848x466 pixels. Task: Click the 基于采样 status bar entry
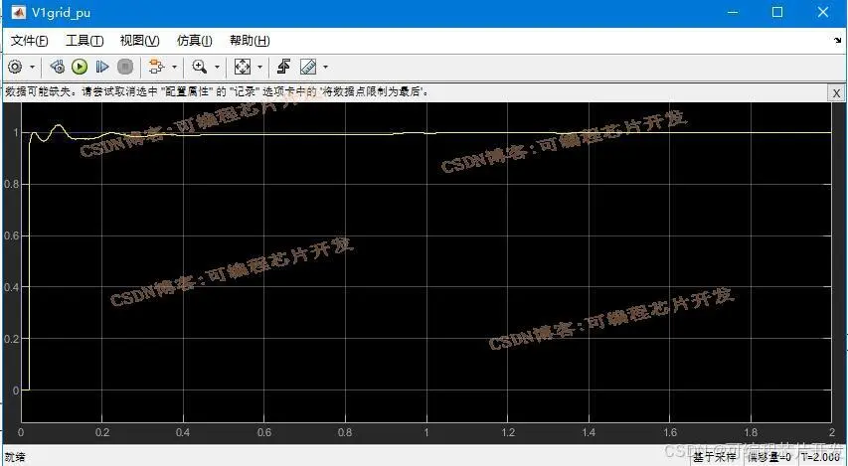point(714,457)
